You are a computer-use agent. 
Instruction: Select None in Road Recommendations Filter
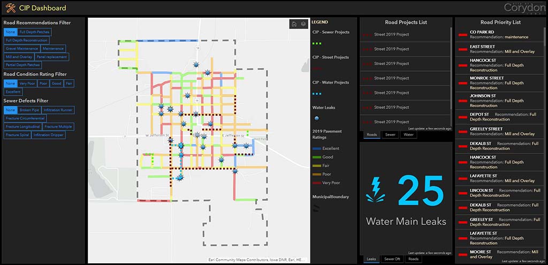pos(10,32)
